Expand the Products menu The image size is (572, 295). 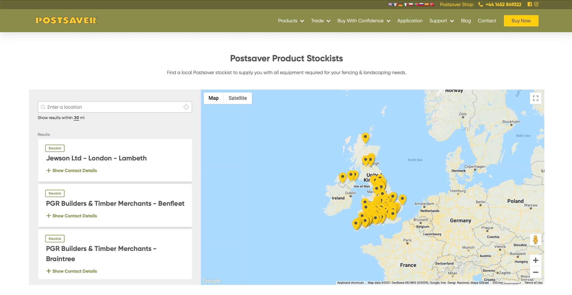pyautogui.click(x=291, y=21)
